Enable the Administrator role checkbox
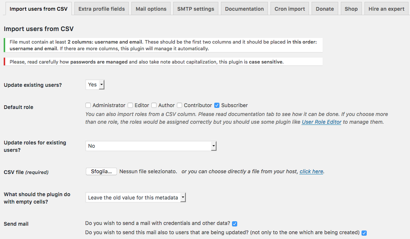 [88, 105]
